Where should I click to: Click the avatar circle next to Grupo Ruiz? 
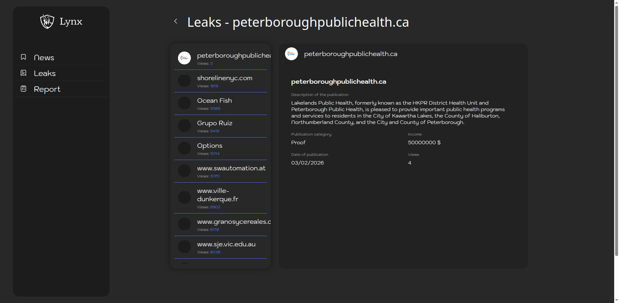pos(184,126)
